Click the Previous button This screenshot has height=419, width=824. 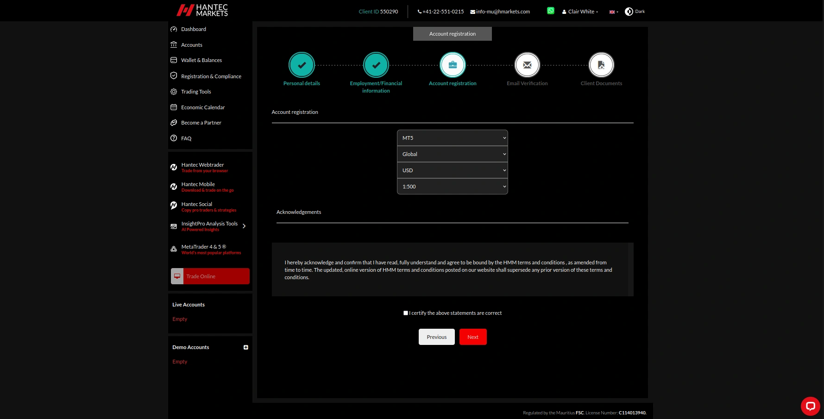click(436, 337)
